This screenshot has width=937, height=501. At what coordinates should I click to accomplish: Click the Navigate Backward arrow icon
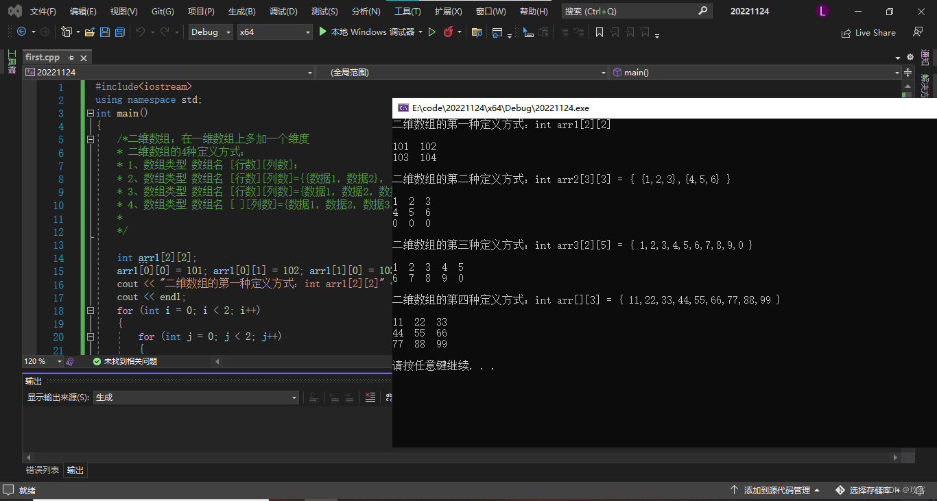(21, 32)
